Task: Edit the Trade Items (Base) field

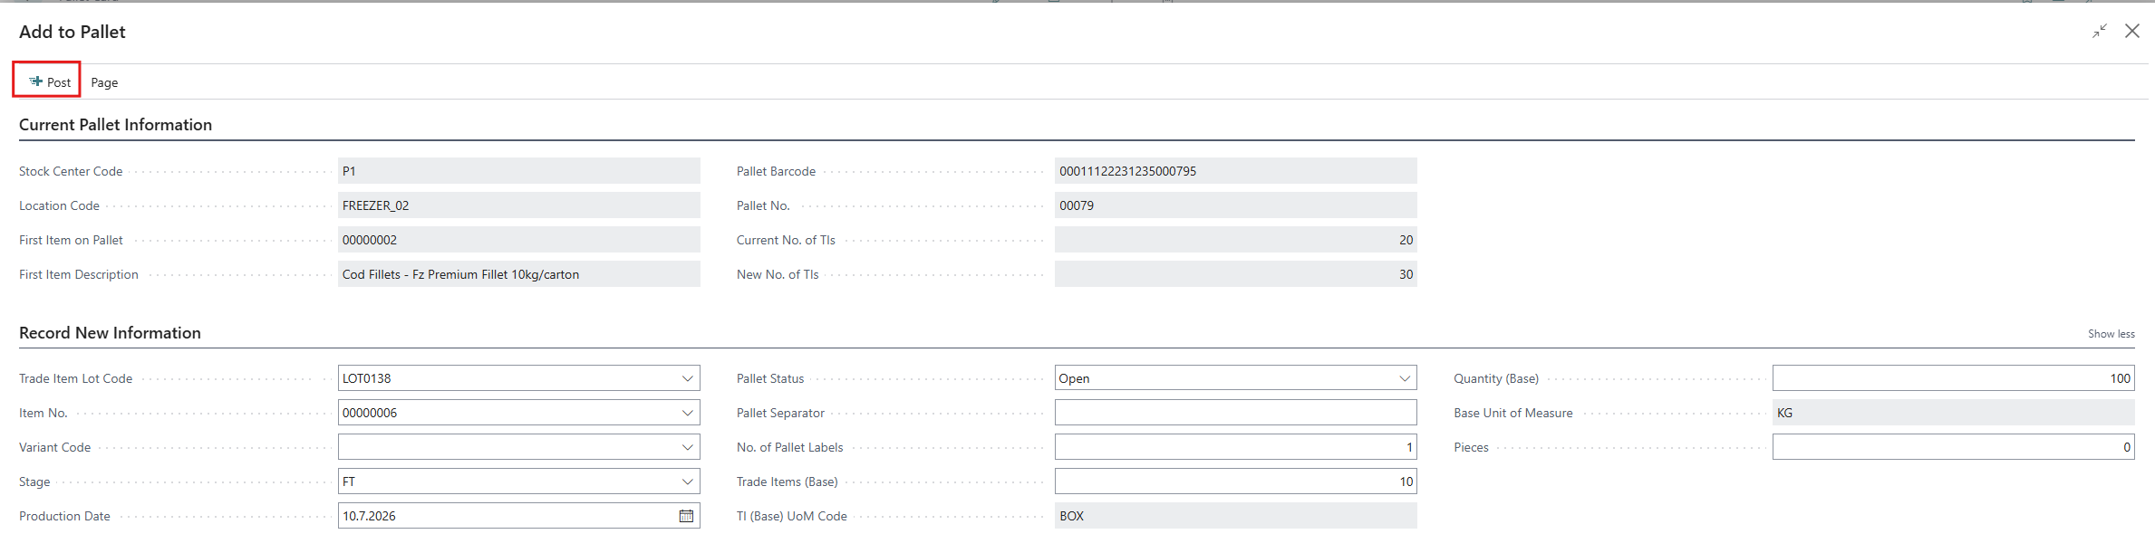Action: [1235, 481]
